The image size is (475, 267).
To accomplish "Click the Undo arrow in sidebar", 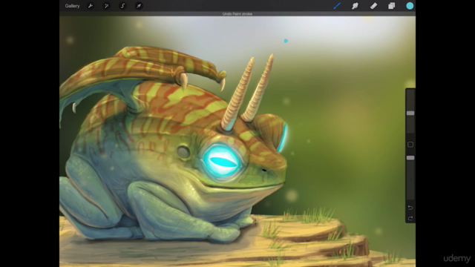I will pyautogui.click(x=410, y=208).
